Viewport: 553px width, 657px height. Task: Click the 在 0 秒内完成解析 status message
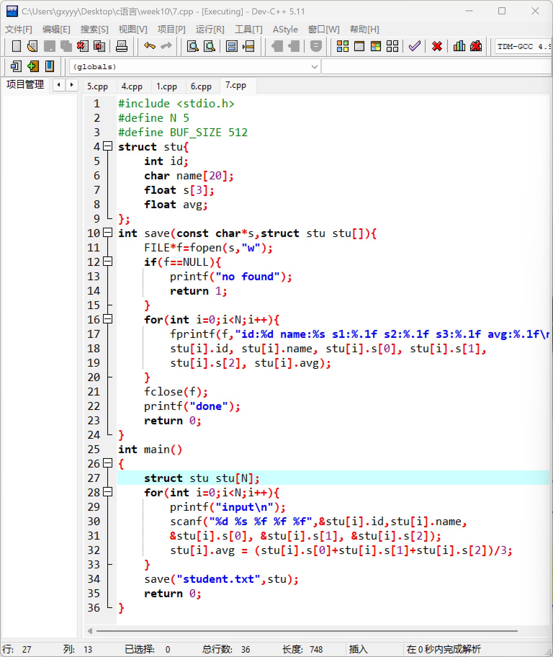pyautogui.click(x=444, y=649)
